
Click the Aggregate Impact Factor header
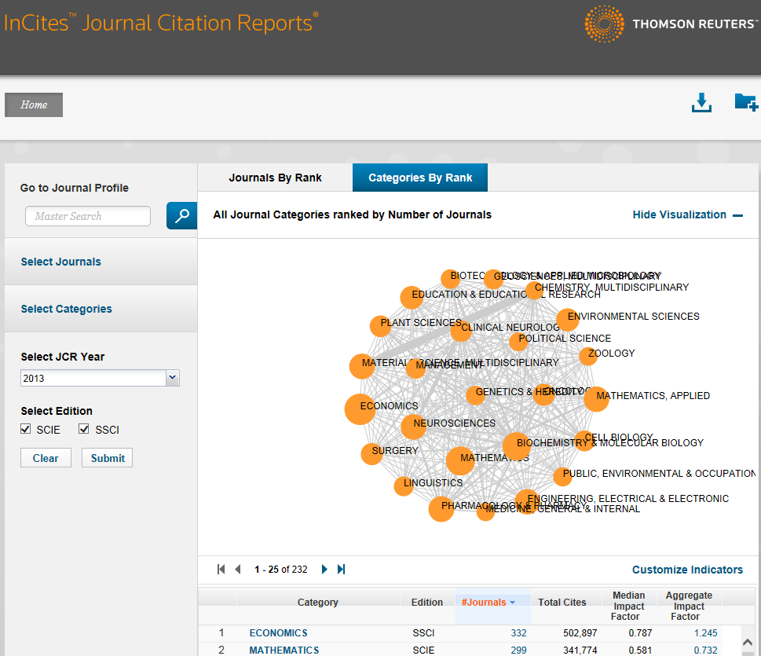click(x=688, y=606)
